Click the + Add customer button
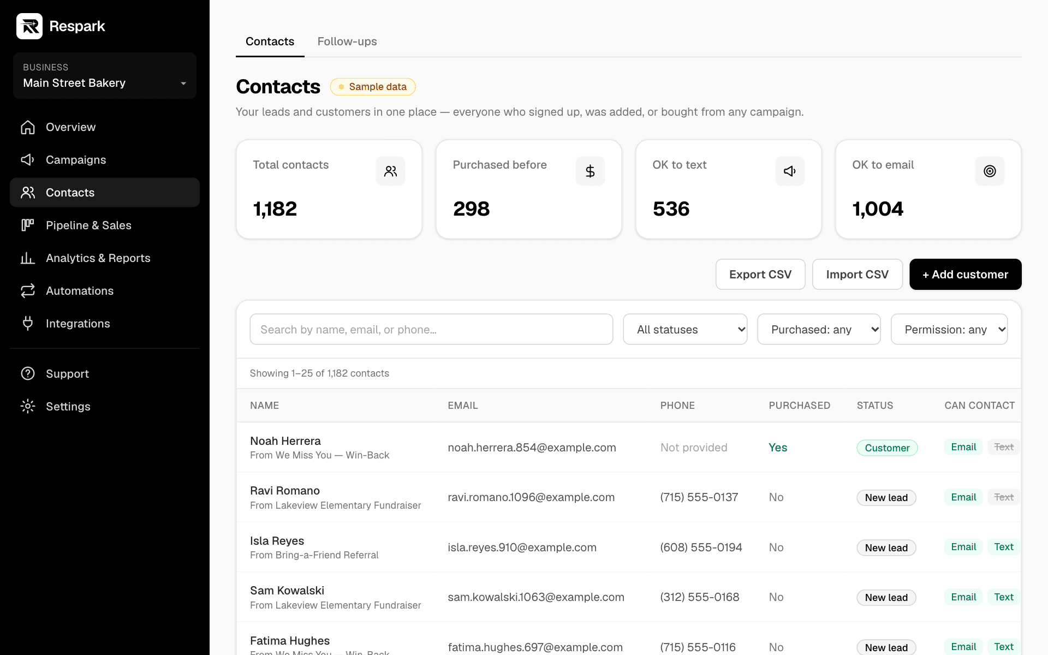This screenshot has width=1048, height=655. point(965,275)
